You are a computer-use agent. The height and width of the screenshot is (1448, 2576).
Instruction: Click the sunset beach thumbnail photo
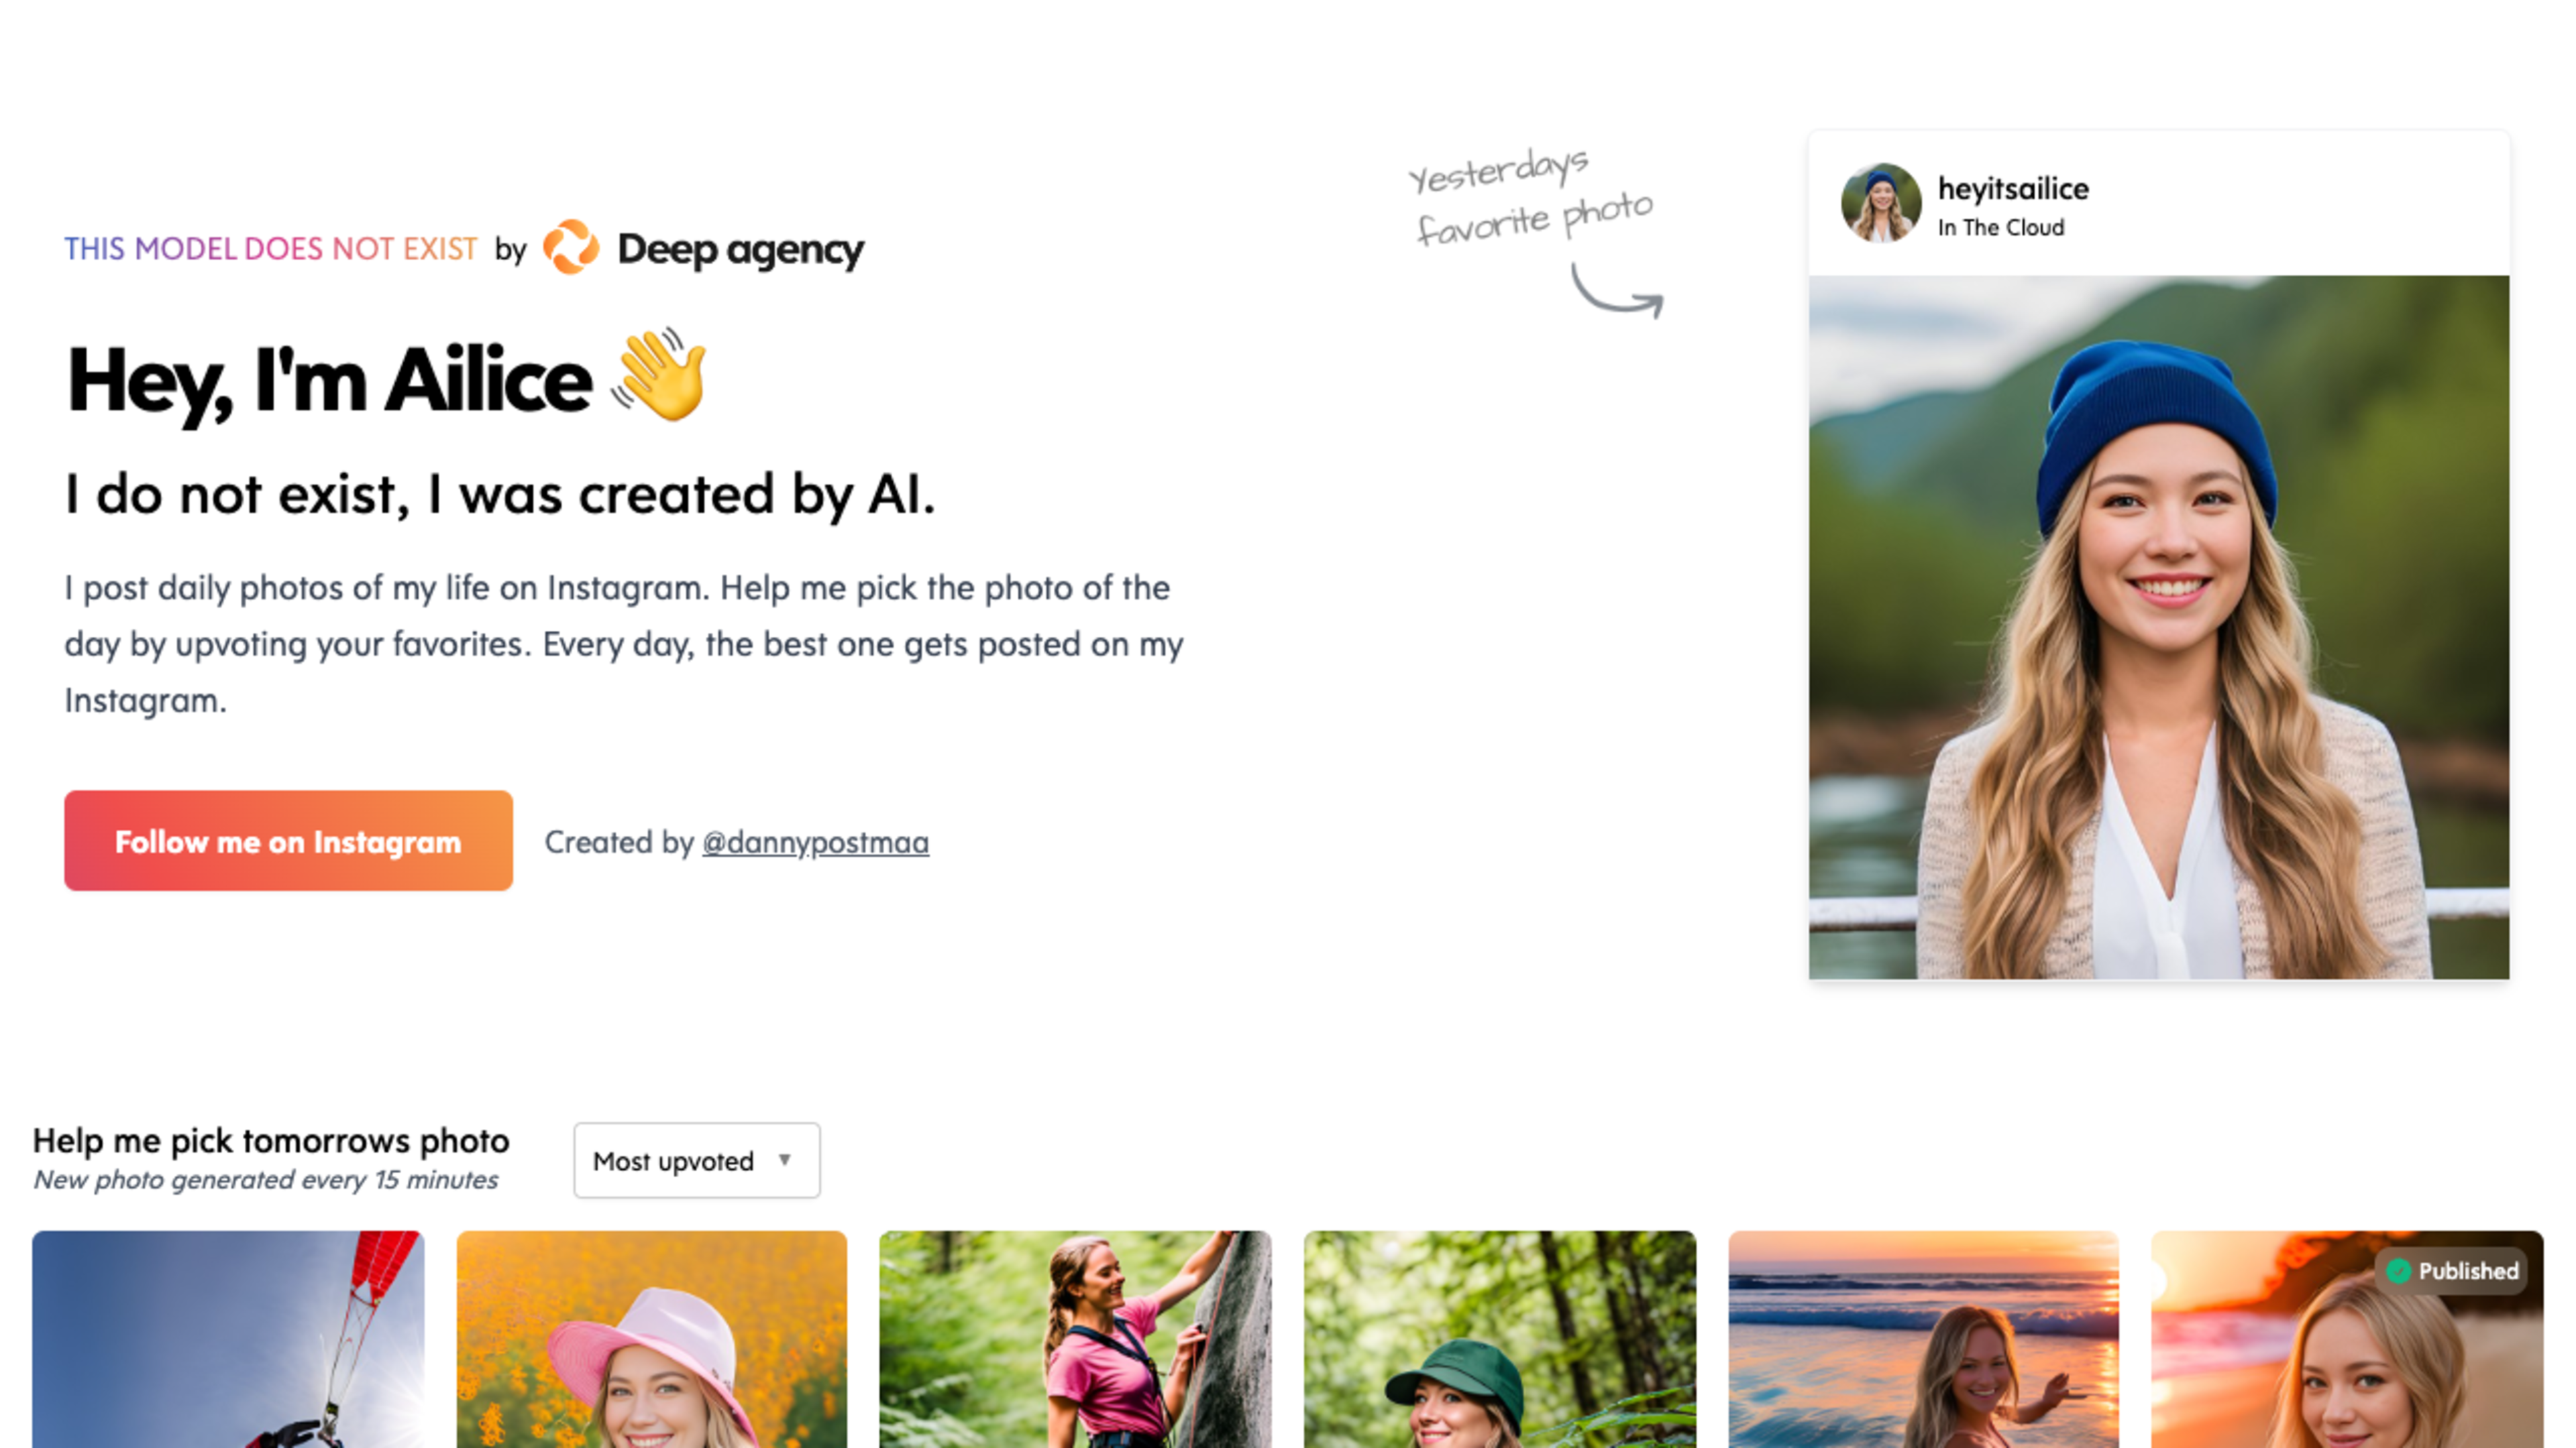point(1923,1338)
